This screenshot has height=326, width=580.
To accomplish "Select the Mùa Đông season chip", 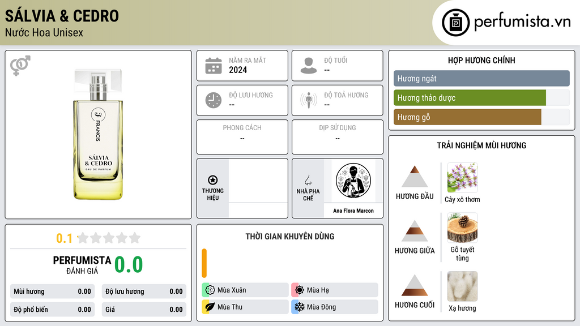I will click(x=335, y=307).
